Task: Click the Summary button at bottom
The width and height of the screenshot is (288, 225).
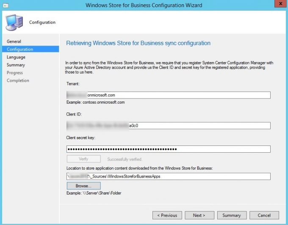Action: 232,215
